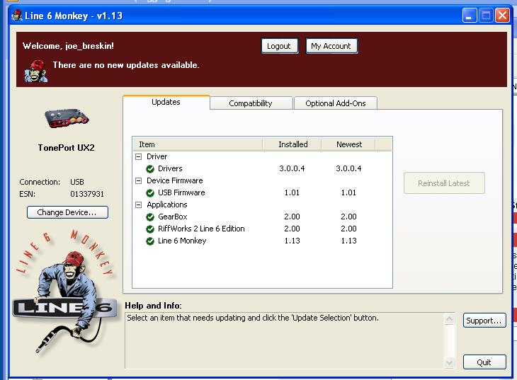The height and width of the screenshot is (380, 517).
Task: Select the Line 6 Monkey list item
Action: click(x=182, y=241)
